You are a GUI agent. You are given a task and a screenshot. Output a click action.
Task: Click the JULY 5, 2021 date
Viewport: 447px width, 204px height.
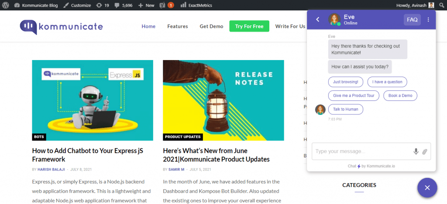(200, 169)
